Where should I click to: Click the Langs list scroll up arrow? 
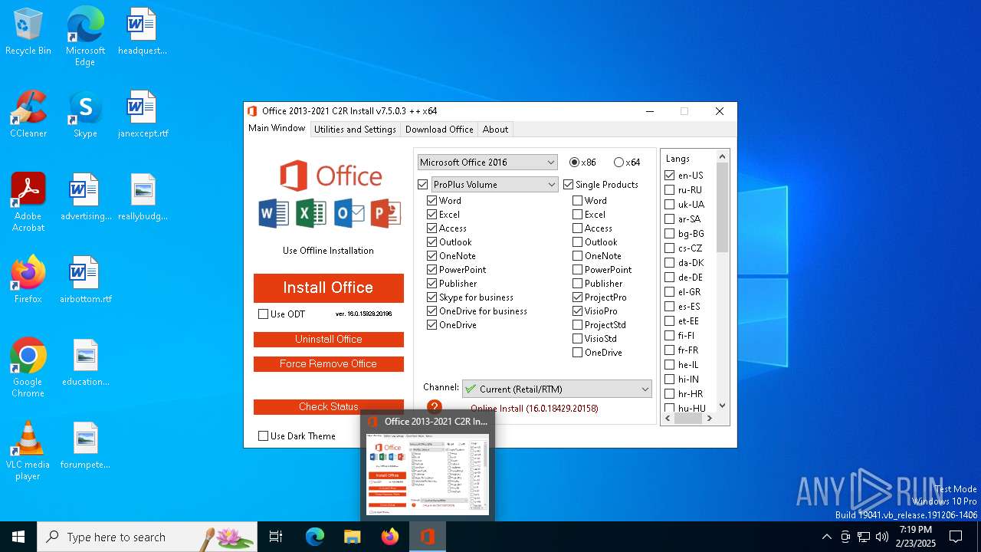[722, 156]
